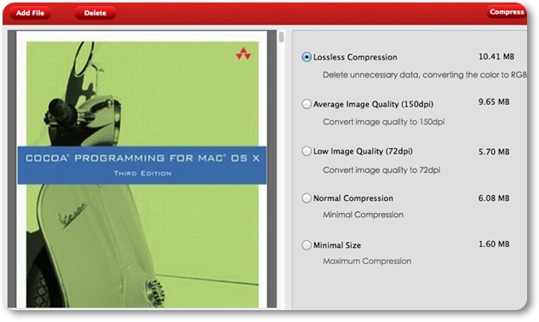Image resolution: width=539 pixels, height=322 pixels.
Task: Pick the Normal Compression radio option
Action: [x=307, y=198]
